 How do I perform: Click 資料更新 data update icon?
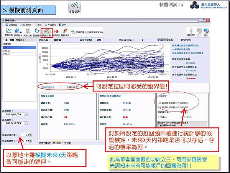click(191, 32)
